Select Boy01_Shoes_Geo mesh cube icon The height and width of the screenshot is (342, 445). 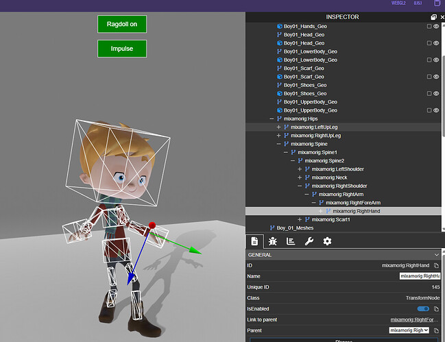pyautogui.click(x=280, y=94)
